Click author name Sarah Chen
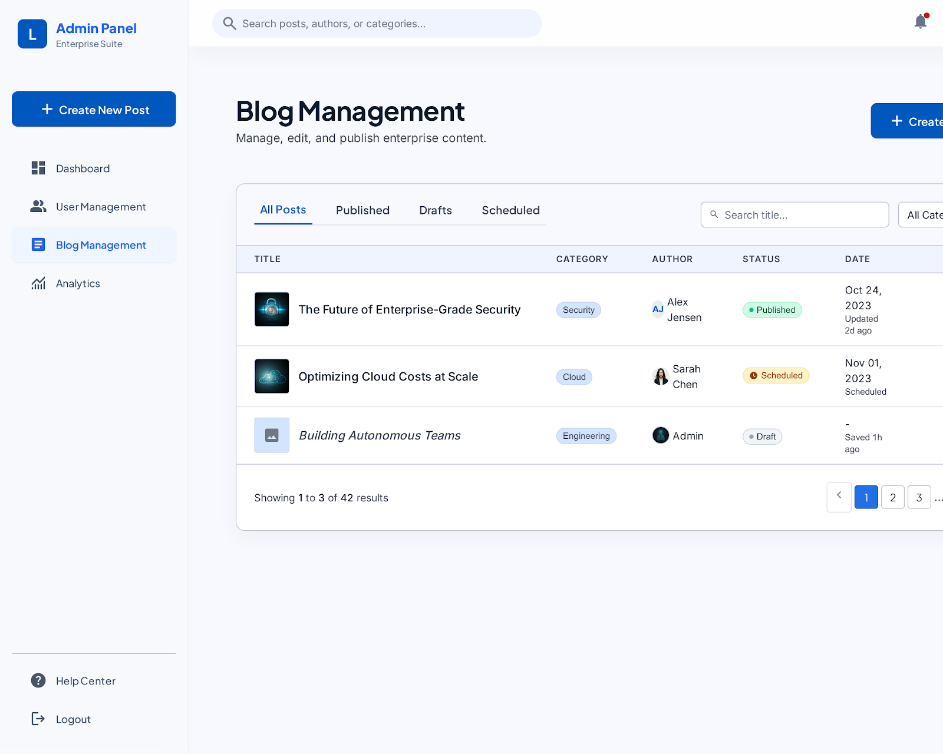 (x=687, y=376)
